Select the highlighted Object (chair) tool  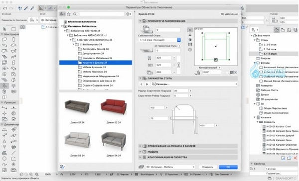[4, 86]
